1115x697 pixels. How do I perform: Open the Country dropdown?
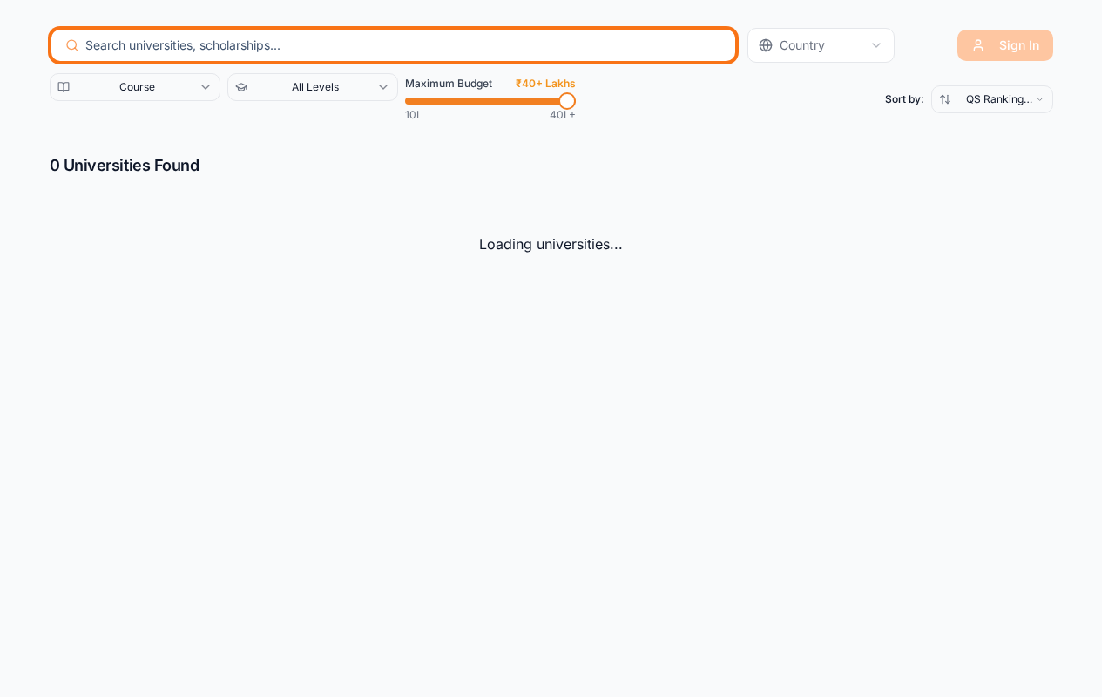click(x=821, y=45)
